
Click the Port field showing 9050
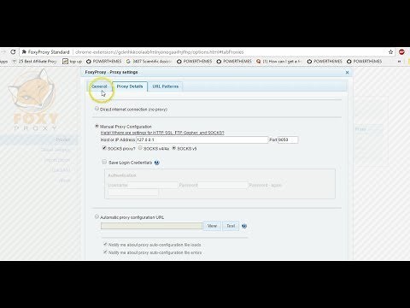[288, 139]
